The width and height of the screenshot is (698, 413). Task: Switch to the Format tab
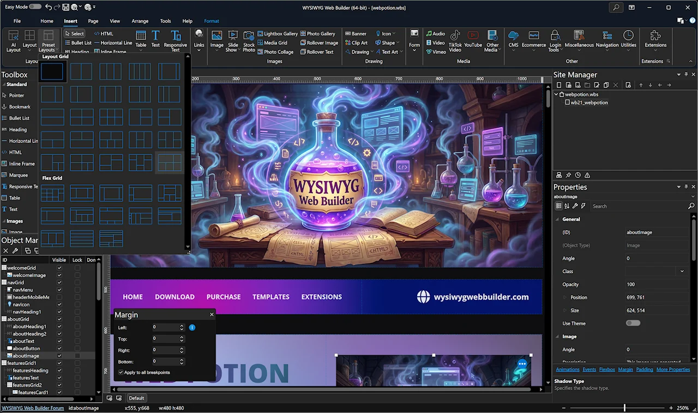(212, 21)
